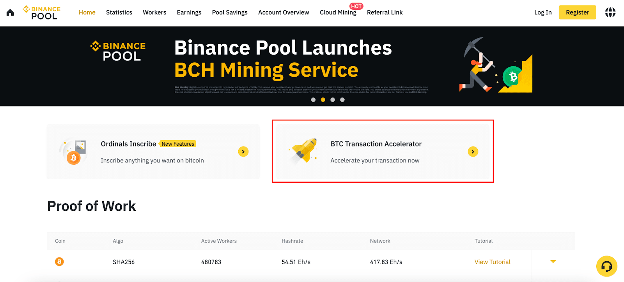Select the first banner carousel dot
Viewport: 624px width, 282px height.
click(313, 100)
